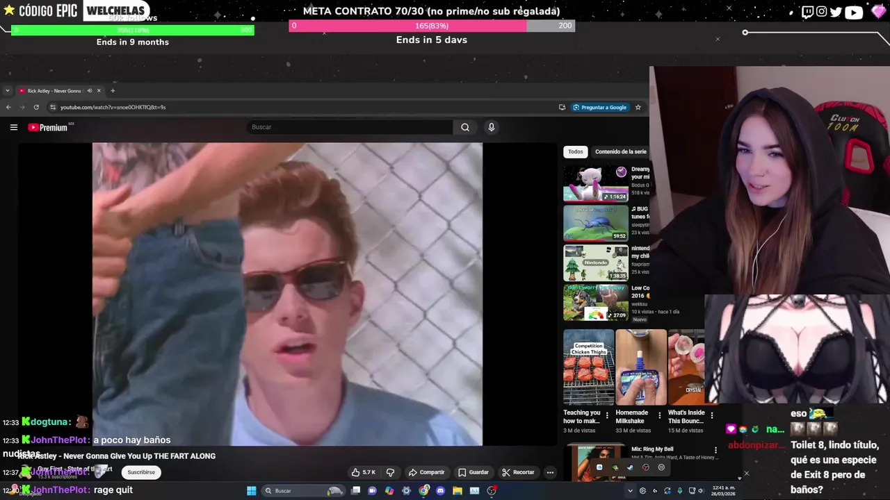Open File Explorer from the taskbar
Viewport: 890px width, 500px height.
[458, 491]
